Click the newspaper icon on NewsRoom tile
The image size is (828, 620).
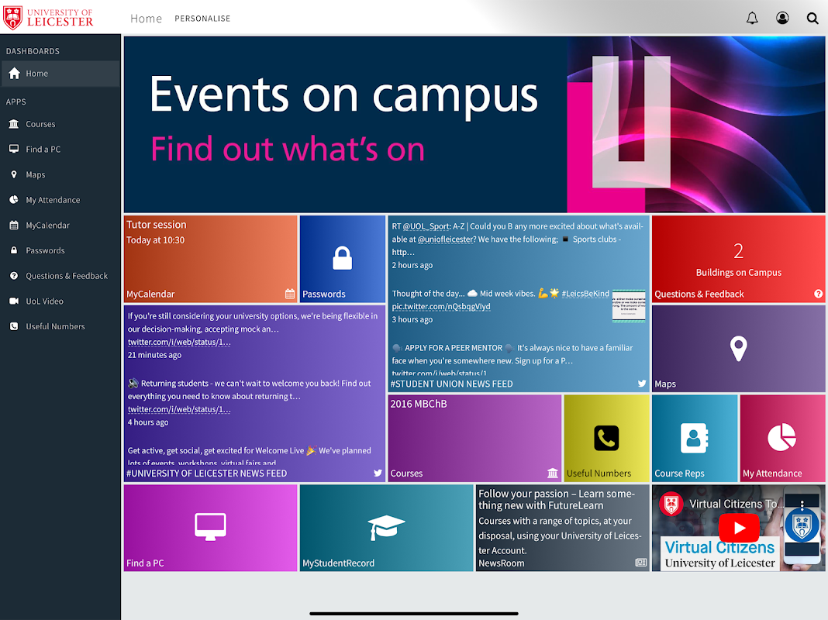(x=640, y=563)
